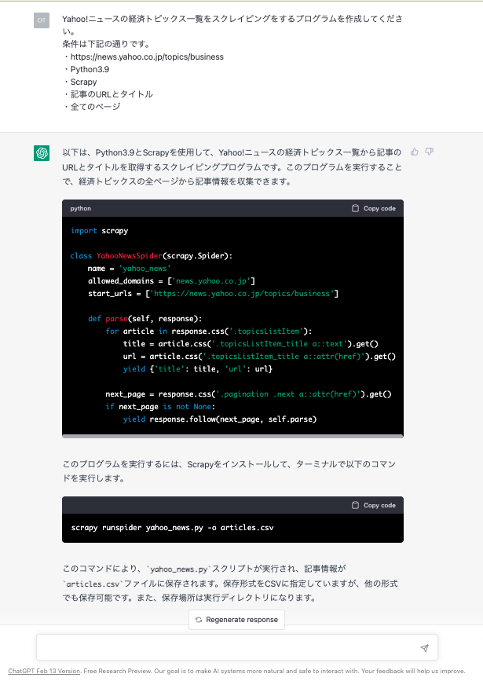Click the start_urls code line
The image size is (483, 681).
tap(214, 294)
